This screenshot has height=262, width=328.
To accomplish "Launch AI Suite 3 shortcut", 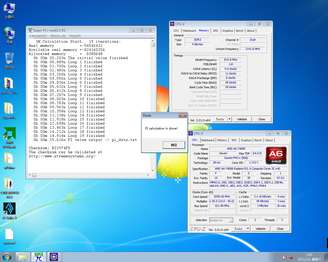I will [9, 211].
